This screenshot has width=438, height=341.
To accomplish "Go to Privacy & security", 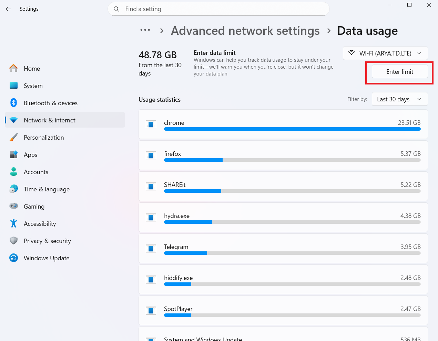I will 65,241.
